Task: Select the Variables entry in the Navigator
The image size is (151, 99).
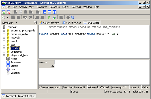Action: click(x=16, y=73)
